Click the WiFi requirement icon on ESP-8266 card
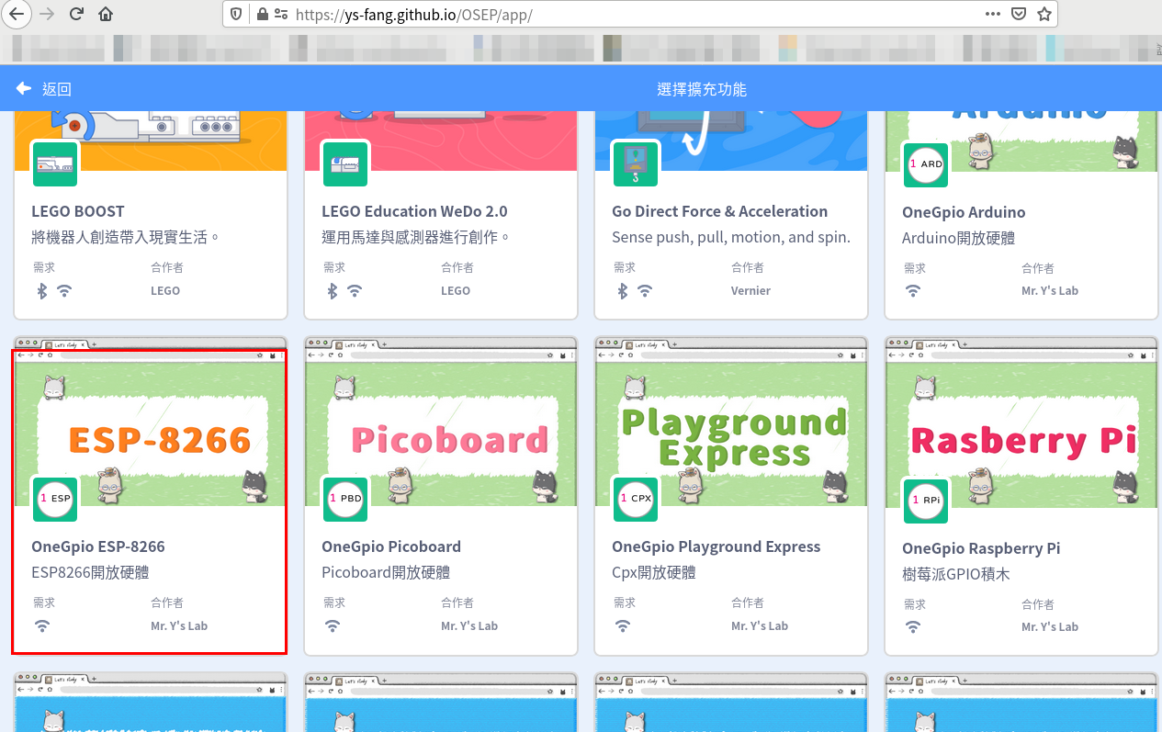This screenshot has width=1162, height=732. point(42,625)
